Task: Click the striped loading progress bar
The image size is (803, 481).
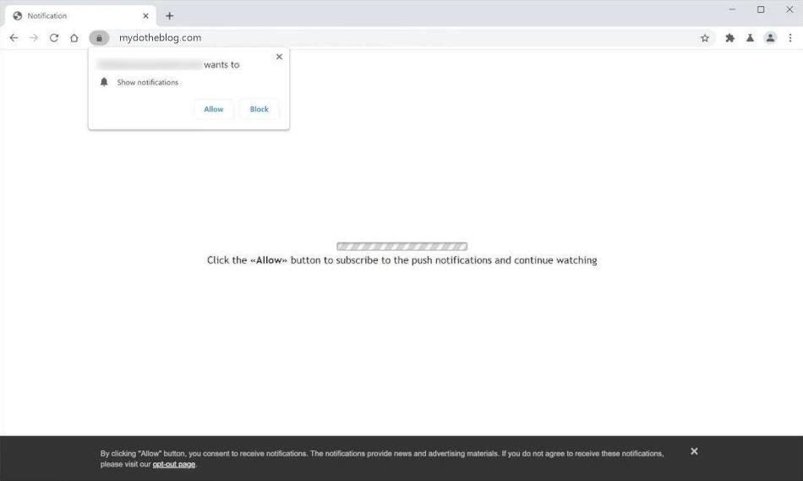Action: click(401, 247)
